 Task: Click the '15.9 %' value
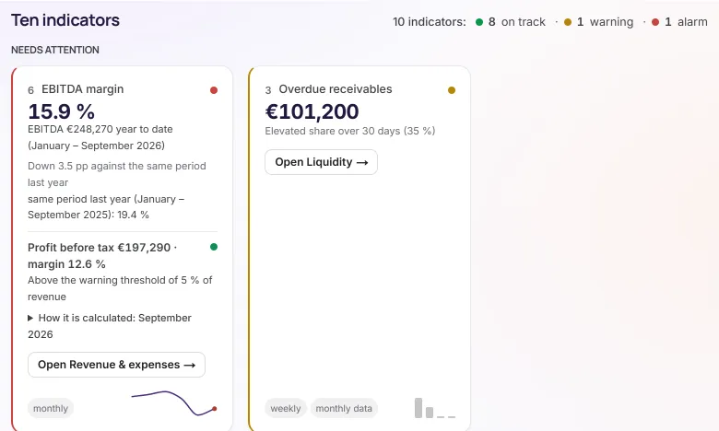click(x=62, y=111)
